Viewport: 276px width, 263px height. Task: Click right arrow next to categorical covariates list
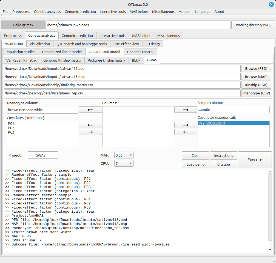pyautogui.click(x=186, y=125)
